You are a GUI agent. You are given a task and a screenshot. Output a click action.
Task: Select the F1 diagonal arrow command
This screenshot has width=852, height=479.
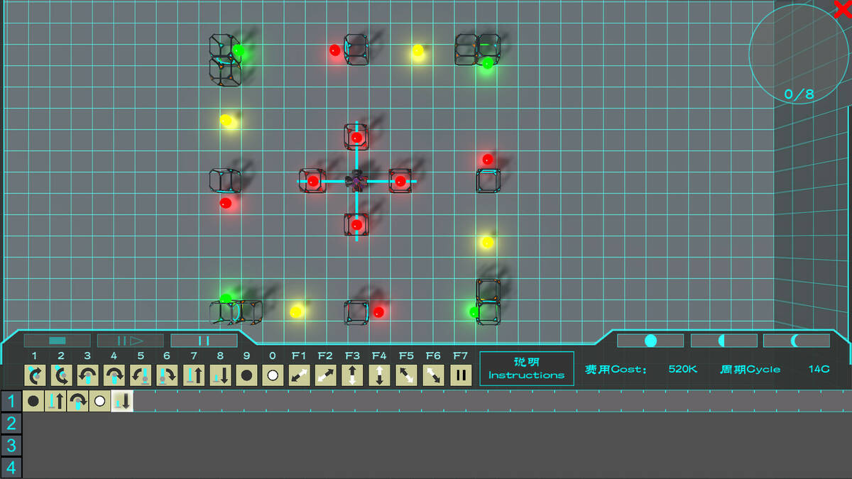click(x=299, y=375)
